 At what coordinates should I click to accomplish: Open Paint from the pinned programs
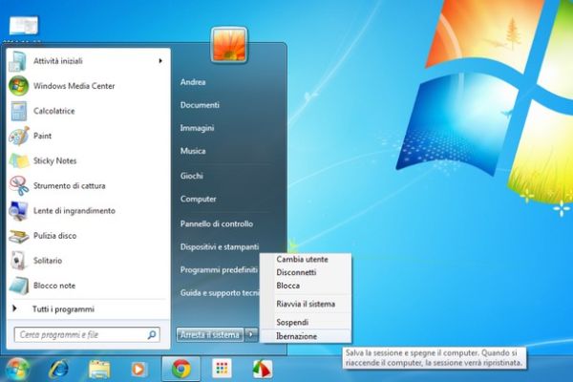pyautogui.click(x=42, y=136)
